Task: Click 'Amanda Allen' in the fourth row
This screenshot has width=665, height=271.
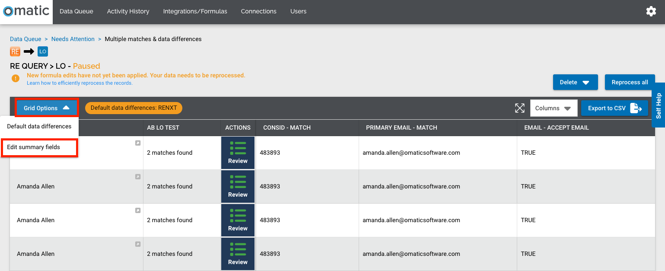Action: click(35, 254)
